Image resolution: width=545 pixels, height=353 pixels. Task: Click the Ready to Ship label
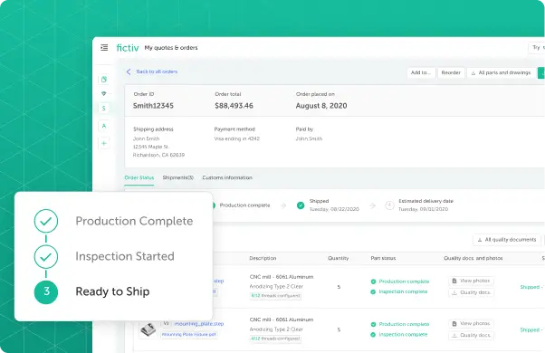tap(112, 291)
